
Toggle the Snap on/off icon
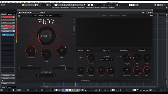[x=92, y=5]
